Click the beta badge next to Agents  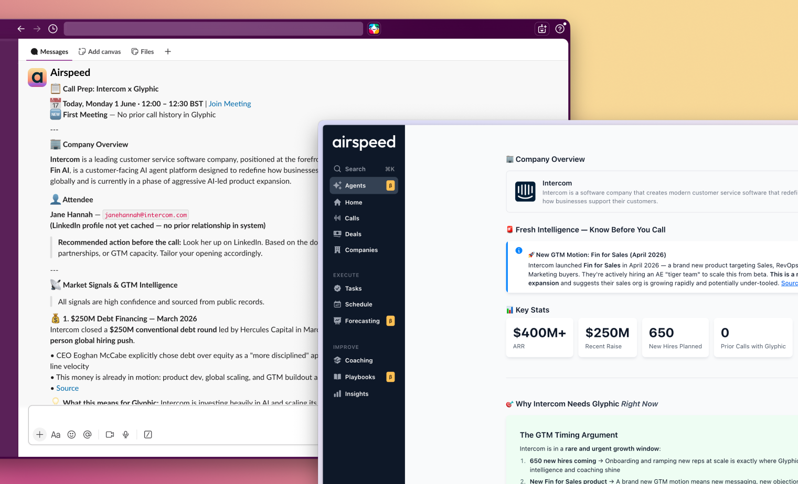(390, 185)
